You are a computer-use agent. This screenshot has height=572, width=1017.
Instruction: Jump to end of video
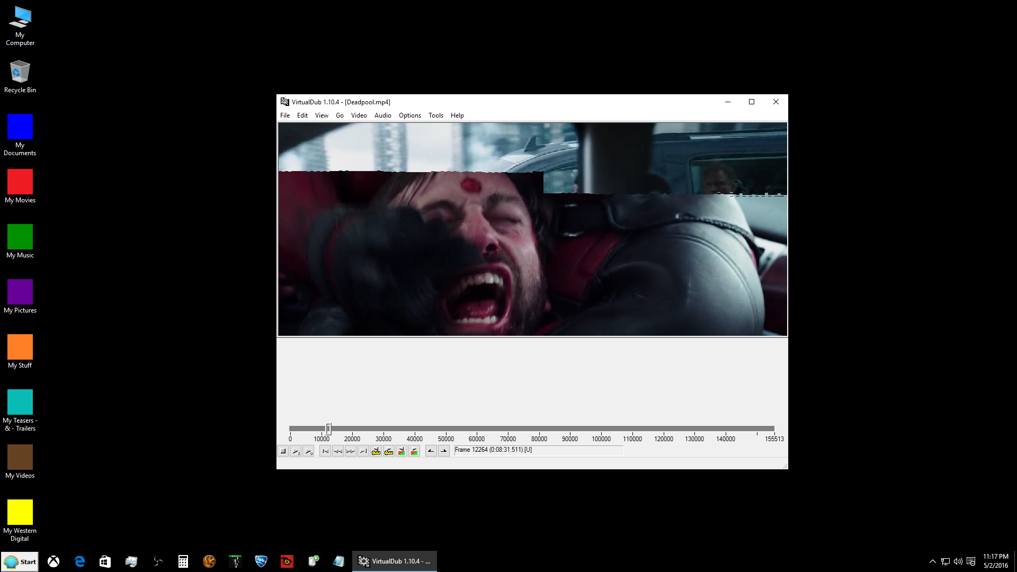tap(363, 451)
